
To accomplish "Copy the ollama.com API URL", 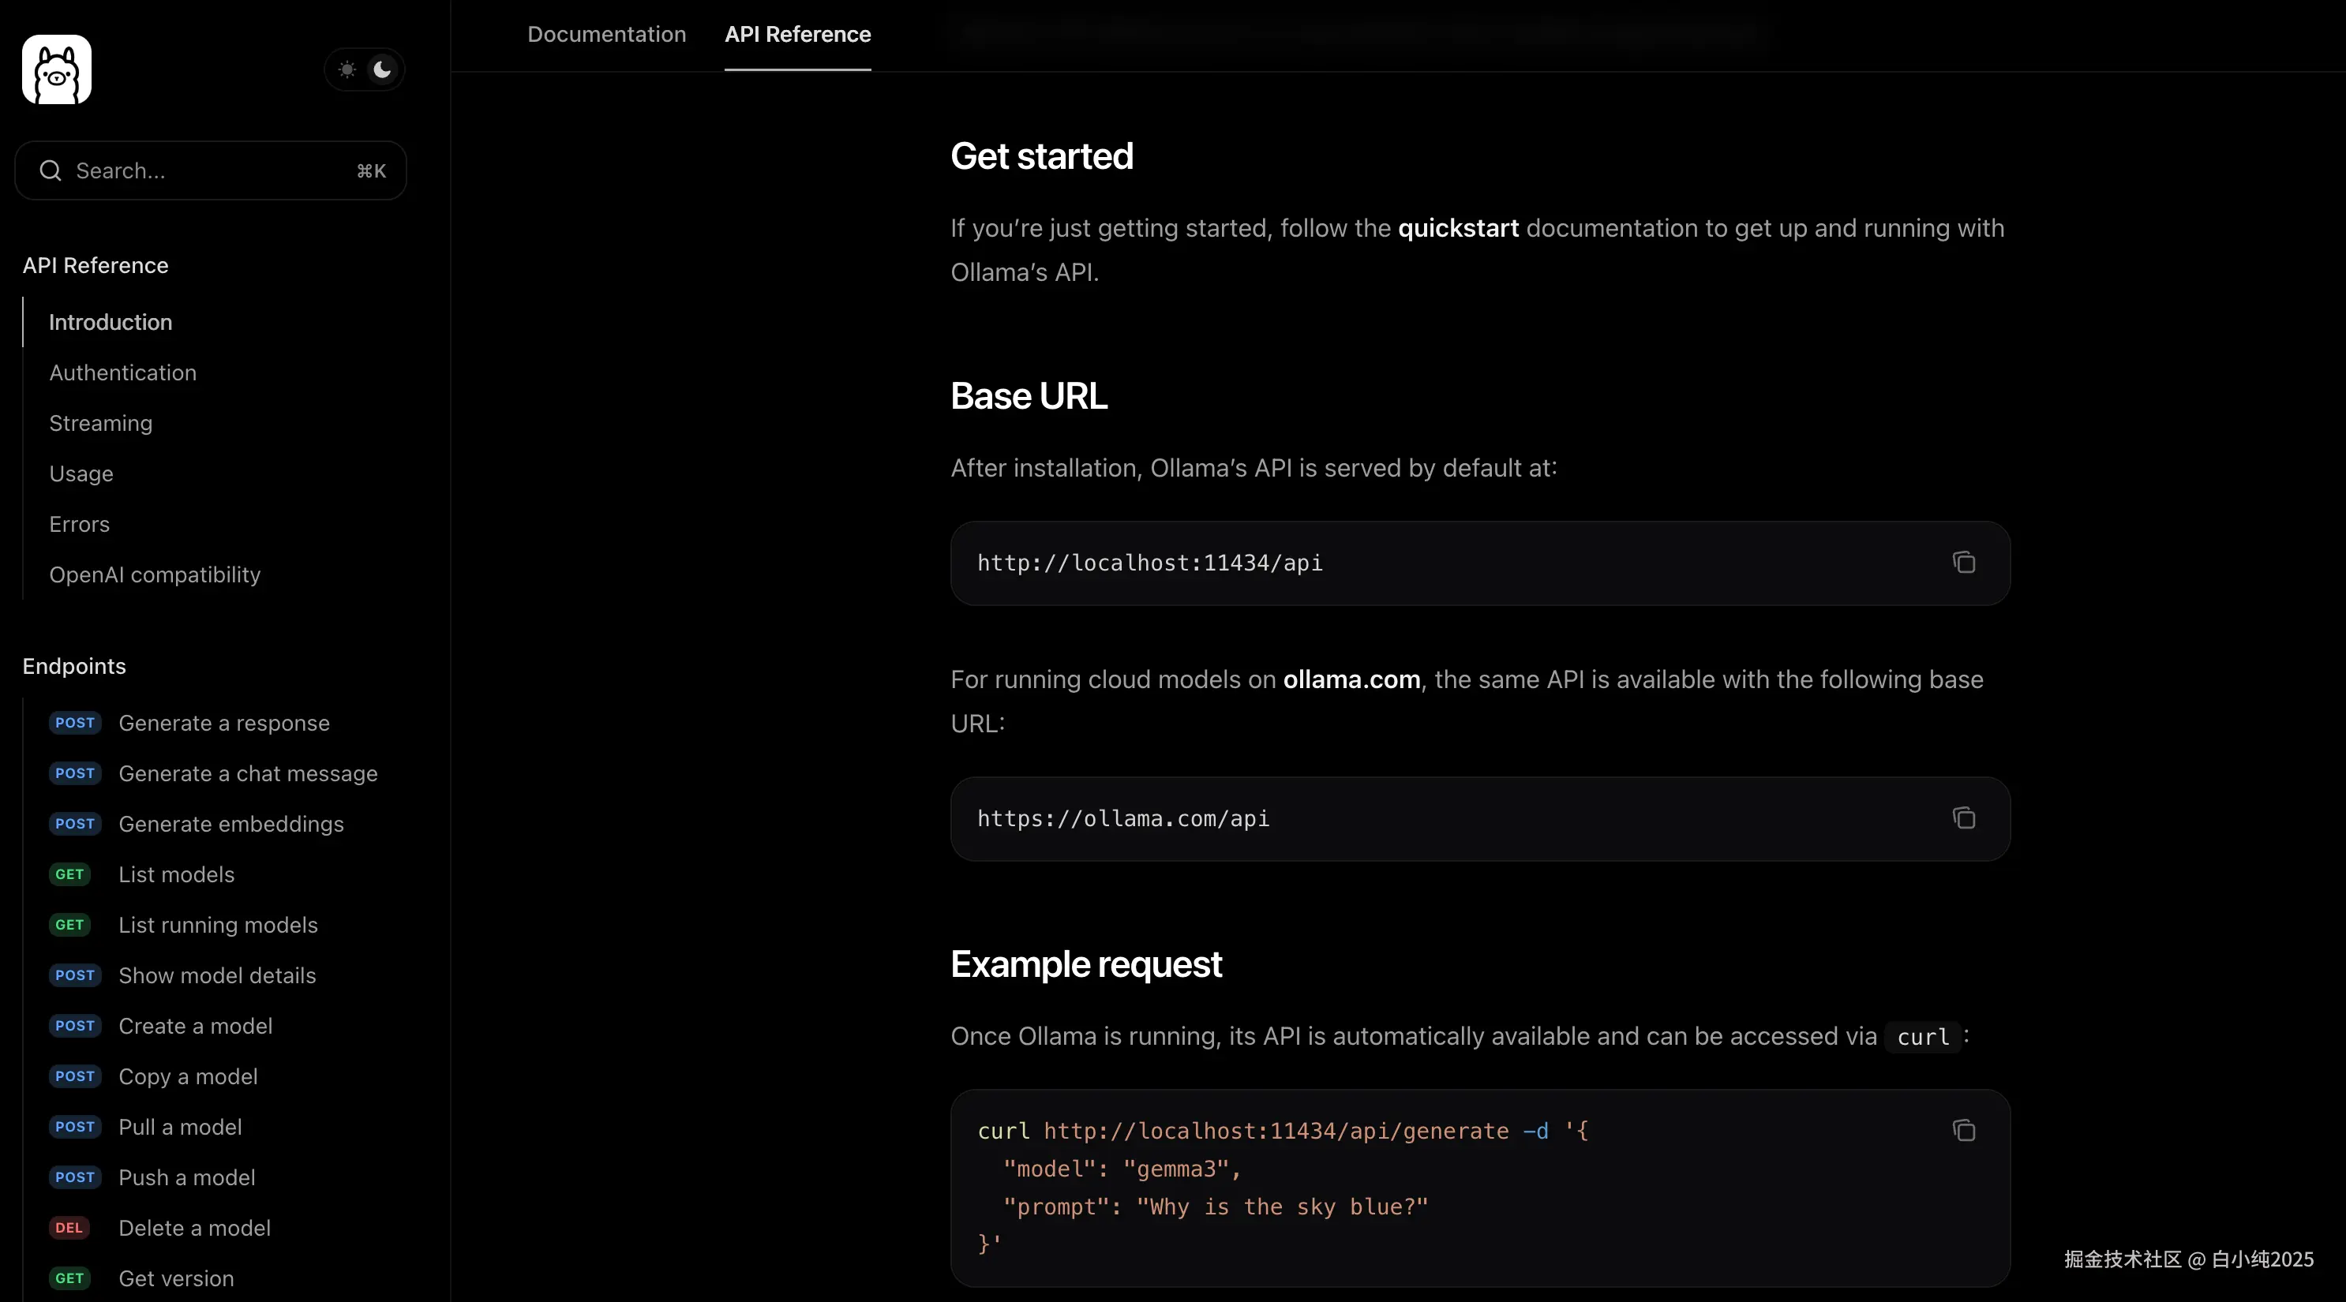I will tap(1963, 818).
